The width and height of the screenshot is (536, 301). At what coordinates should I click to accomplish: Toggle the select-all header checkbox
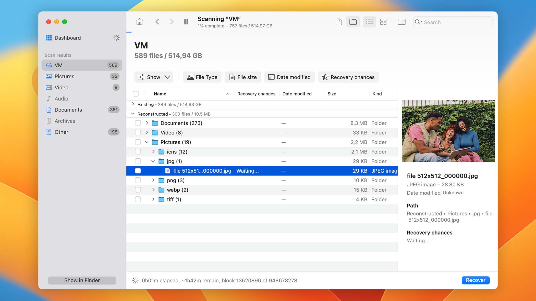(136, 94)
